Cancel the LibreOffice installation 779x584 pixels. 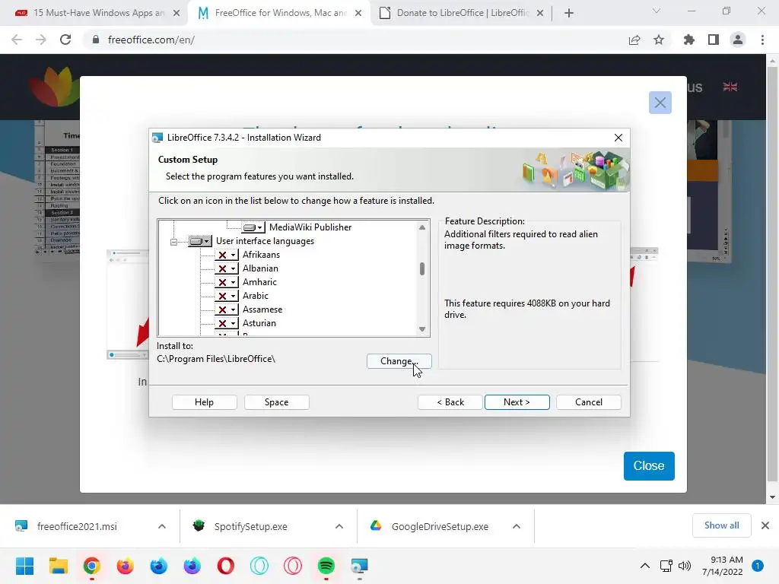pos(589,402)
